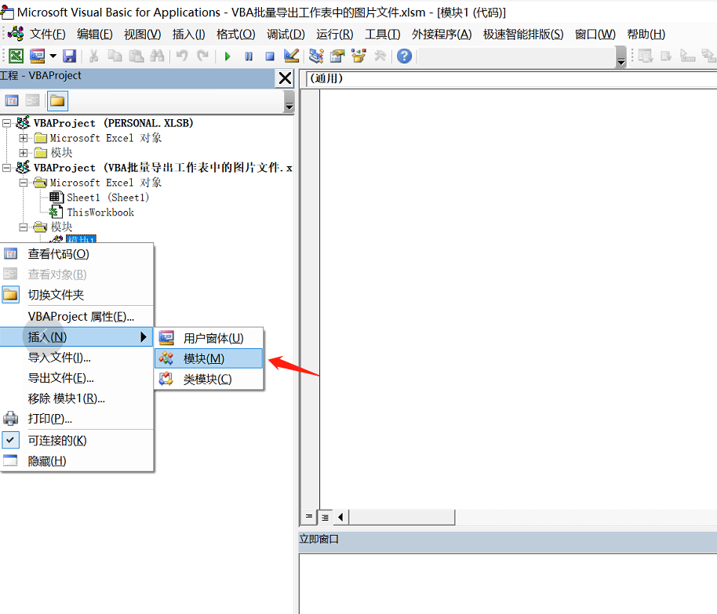Click Procedure View button in code window
This screenshot has width=717, height=614.
click(308, 517)
